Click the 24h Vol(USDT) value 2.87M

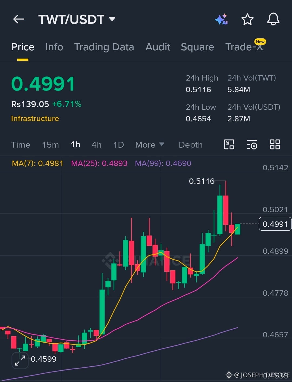(x=238, y=119)
